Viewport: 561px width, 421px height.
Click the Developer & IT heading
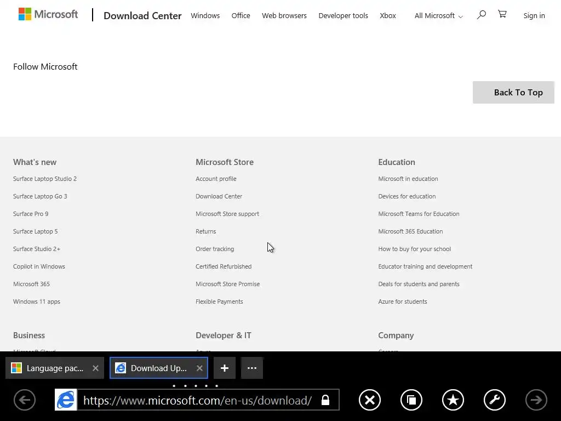click(224, 335)
